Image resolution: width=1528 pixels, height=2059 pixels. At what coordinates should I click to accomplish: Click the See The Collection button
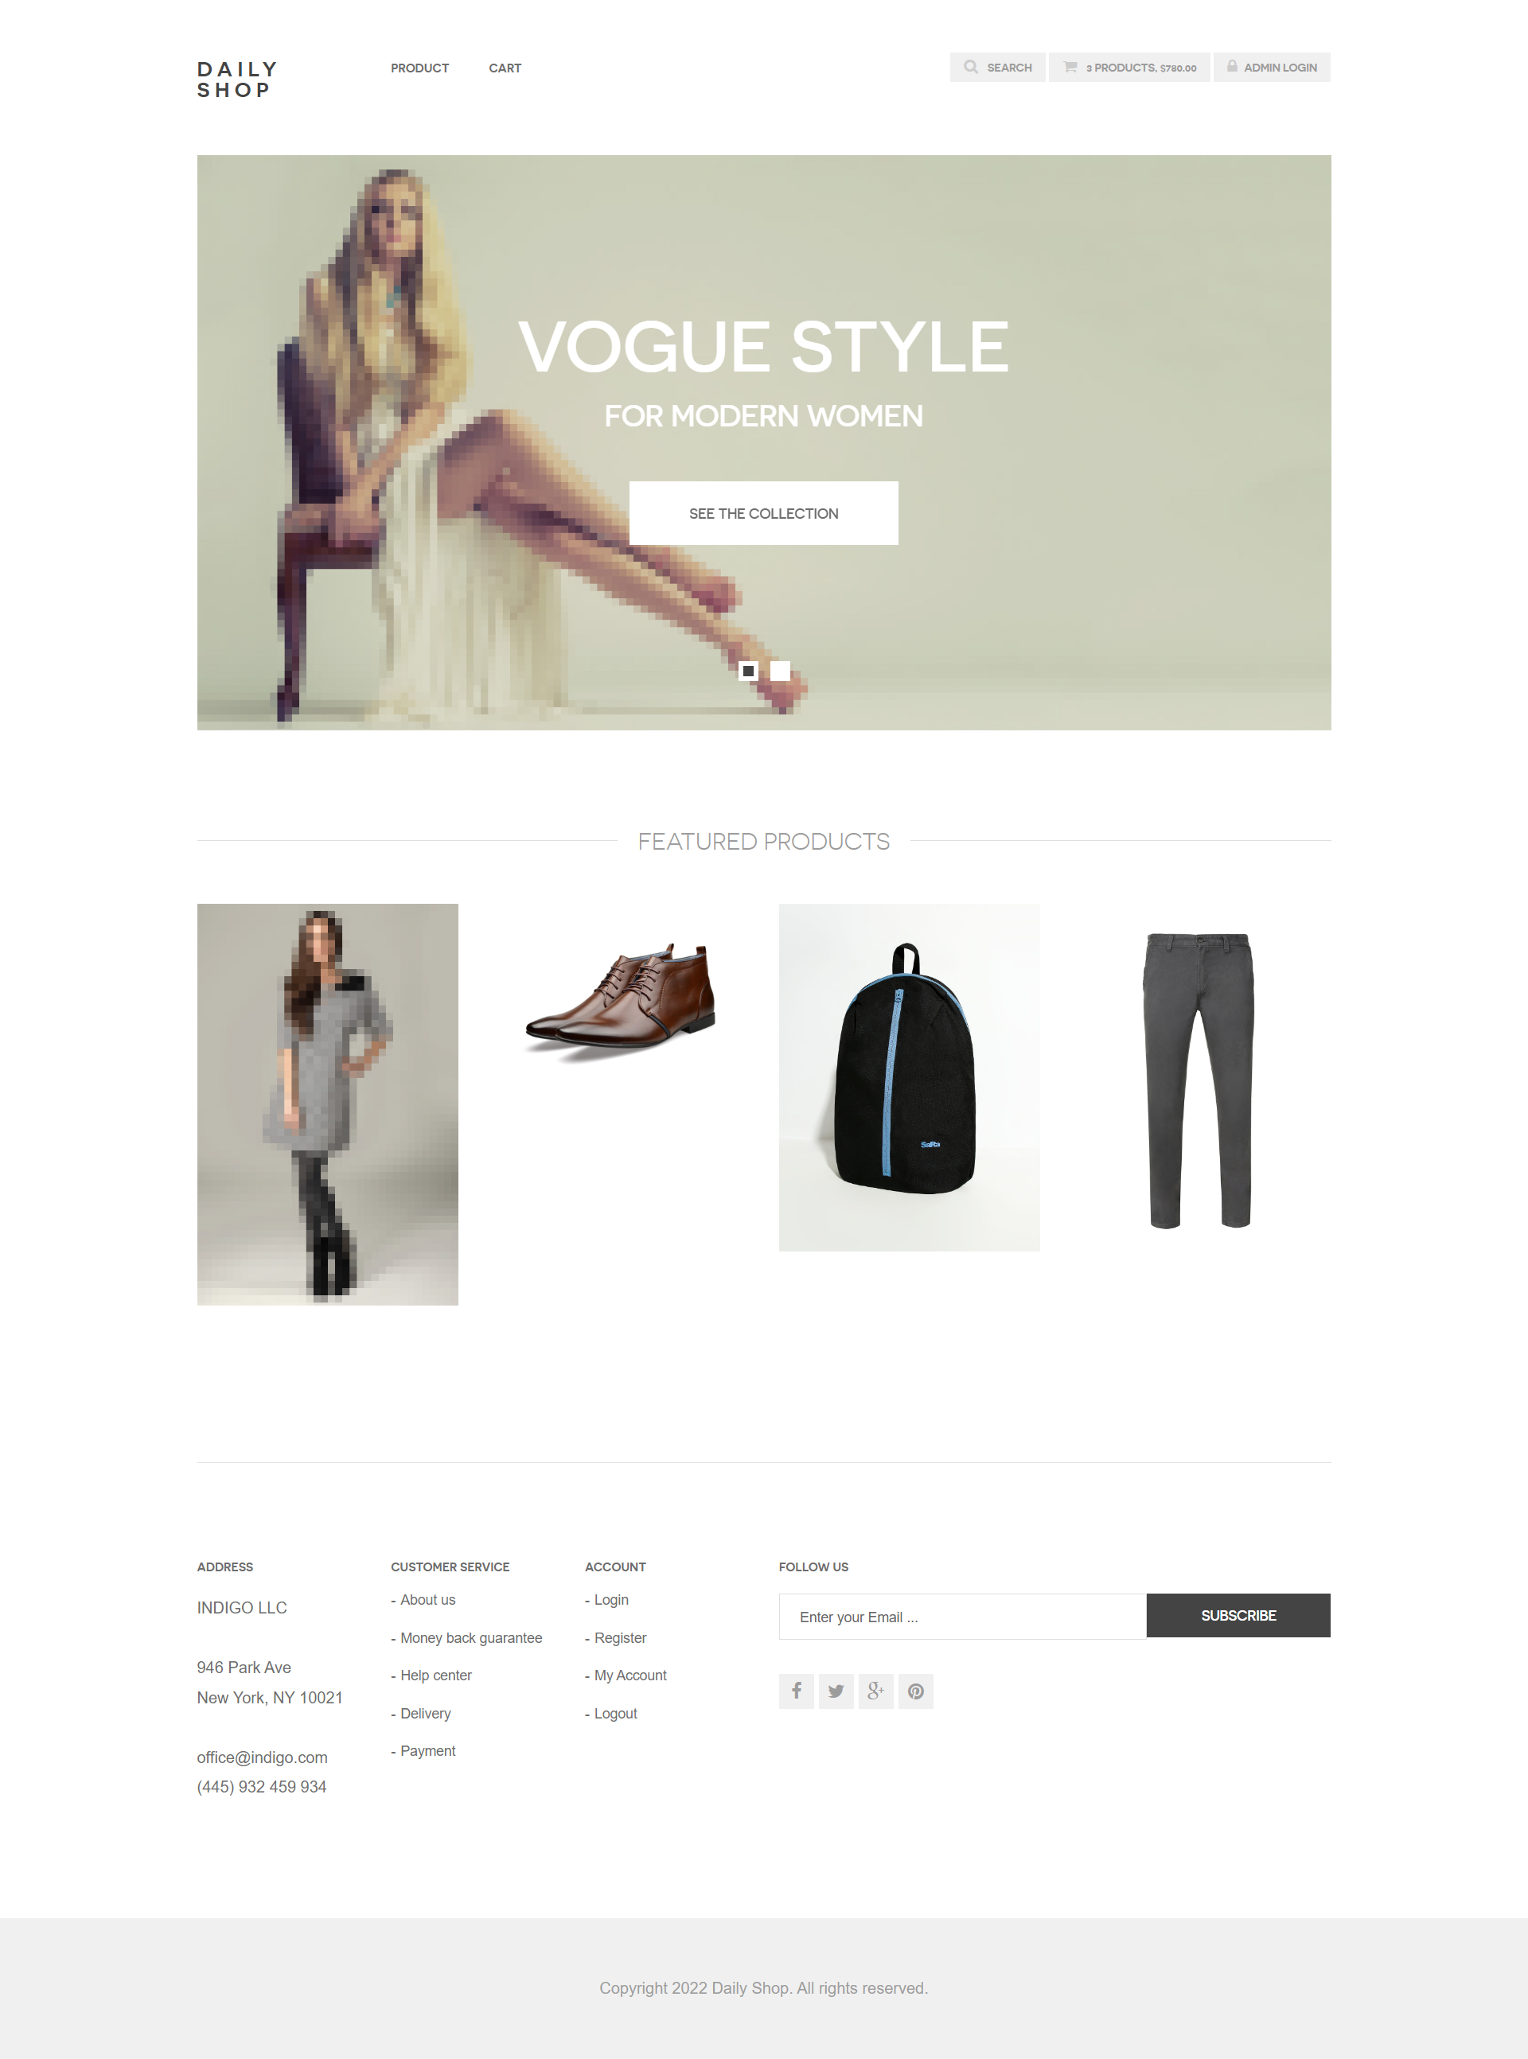click(762, 512)
